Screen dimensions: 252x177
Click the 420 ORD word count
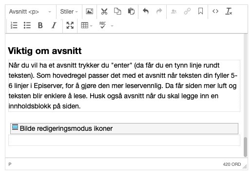[x=232, y=164]
